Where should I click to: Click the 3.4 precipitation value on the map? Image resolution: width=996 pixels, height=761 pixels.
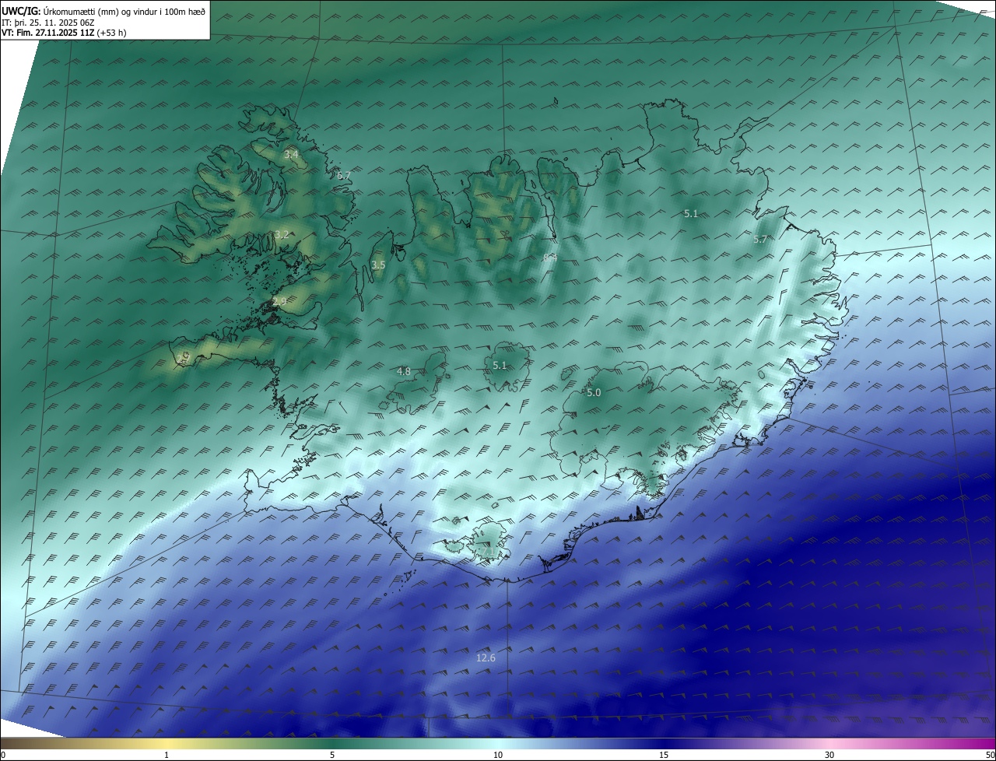[x=291, y=155]
